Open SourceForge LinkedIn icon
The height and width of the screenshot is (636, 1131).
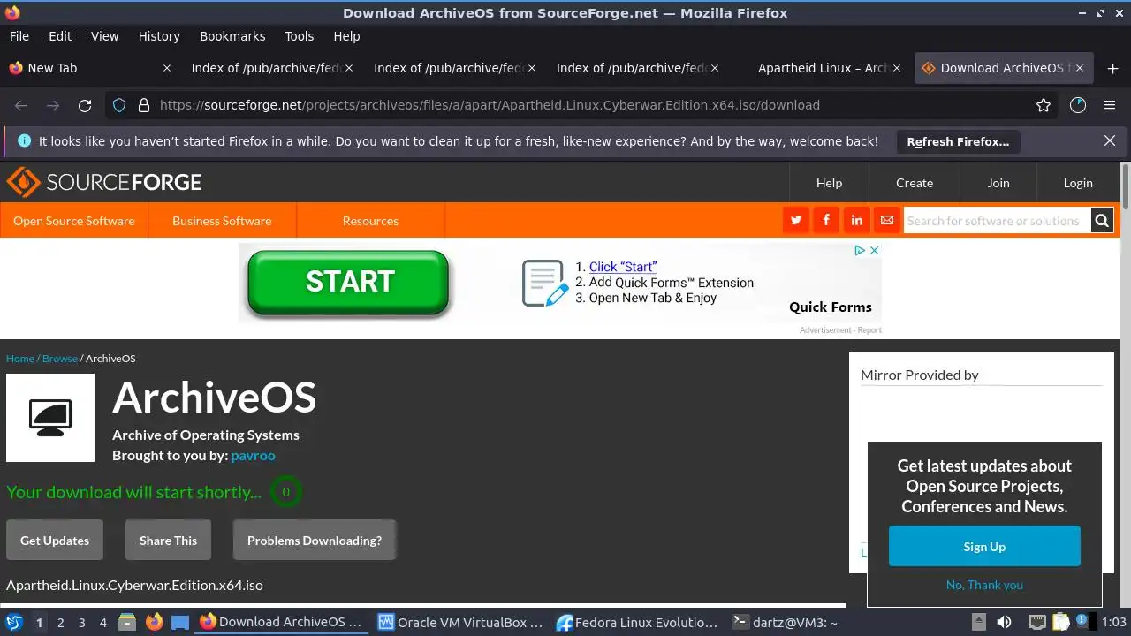856,221
